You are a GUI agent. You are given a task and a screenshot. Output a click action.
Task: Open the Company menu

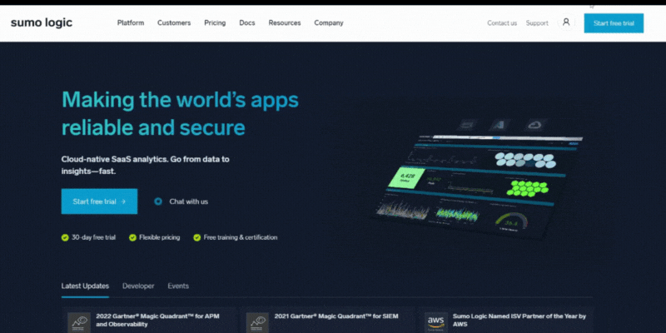pos(329,23)
